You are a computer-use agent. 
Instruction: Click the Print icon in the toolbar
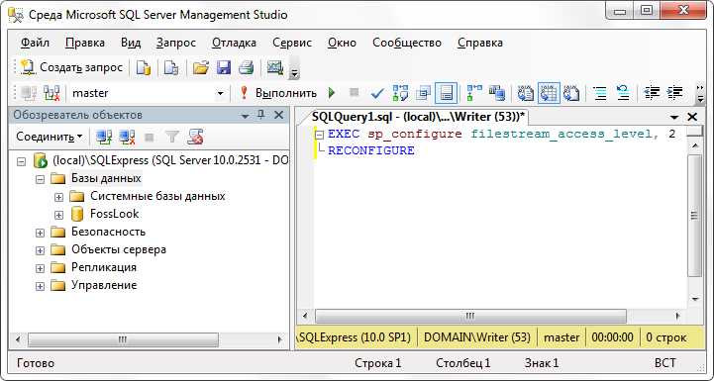click(246, 68)
